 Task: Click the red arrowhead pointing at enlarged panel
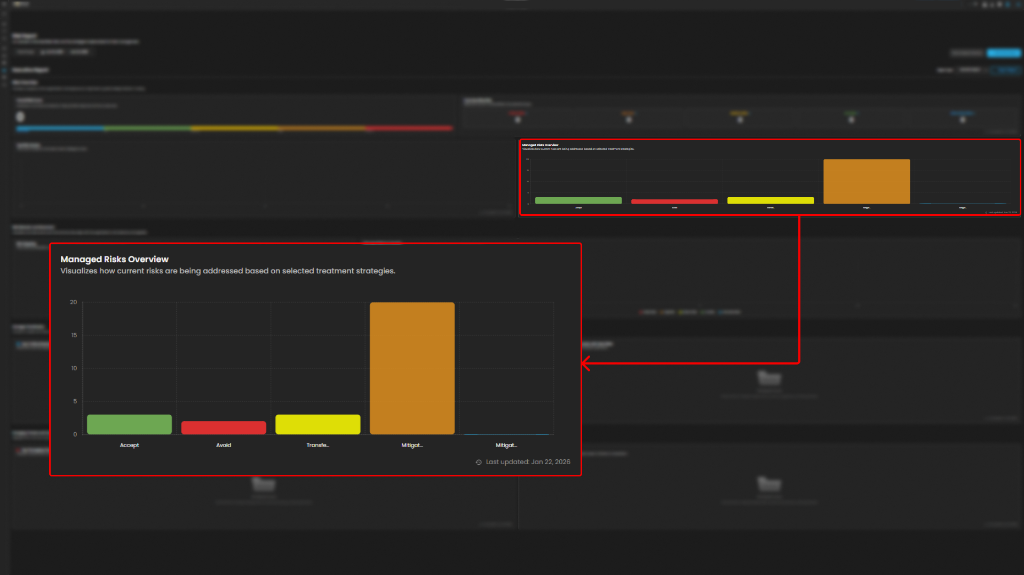(586, 363)
